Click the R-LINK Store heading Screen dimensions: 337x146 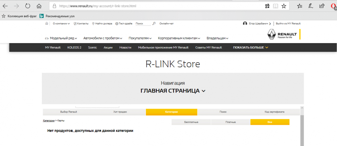click(173, 64)
